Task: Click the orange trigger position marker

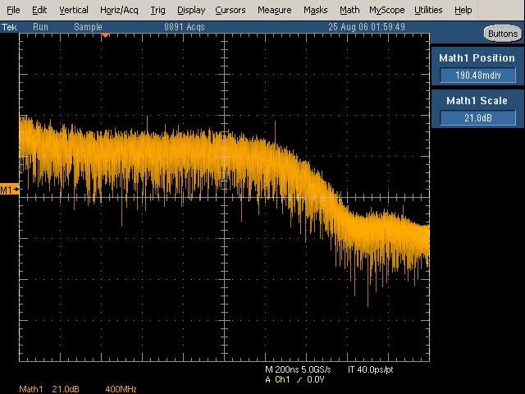Action: click(105, 34)
